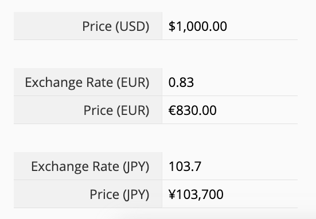Click blank gap between USD and EUR sections
Image resolution: width=316 pixels, height=219 pixels.
point(155,54)
